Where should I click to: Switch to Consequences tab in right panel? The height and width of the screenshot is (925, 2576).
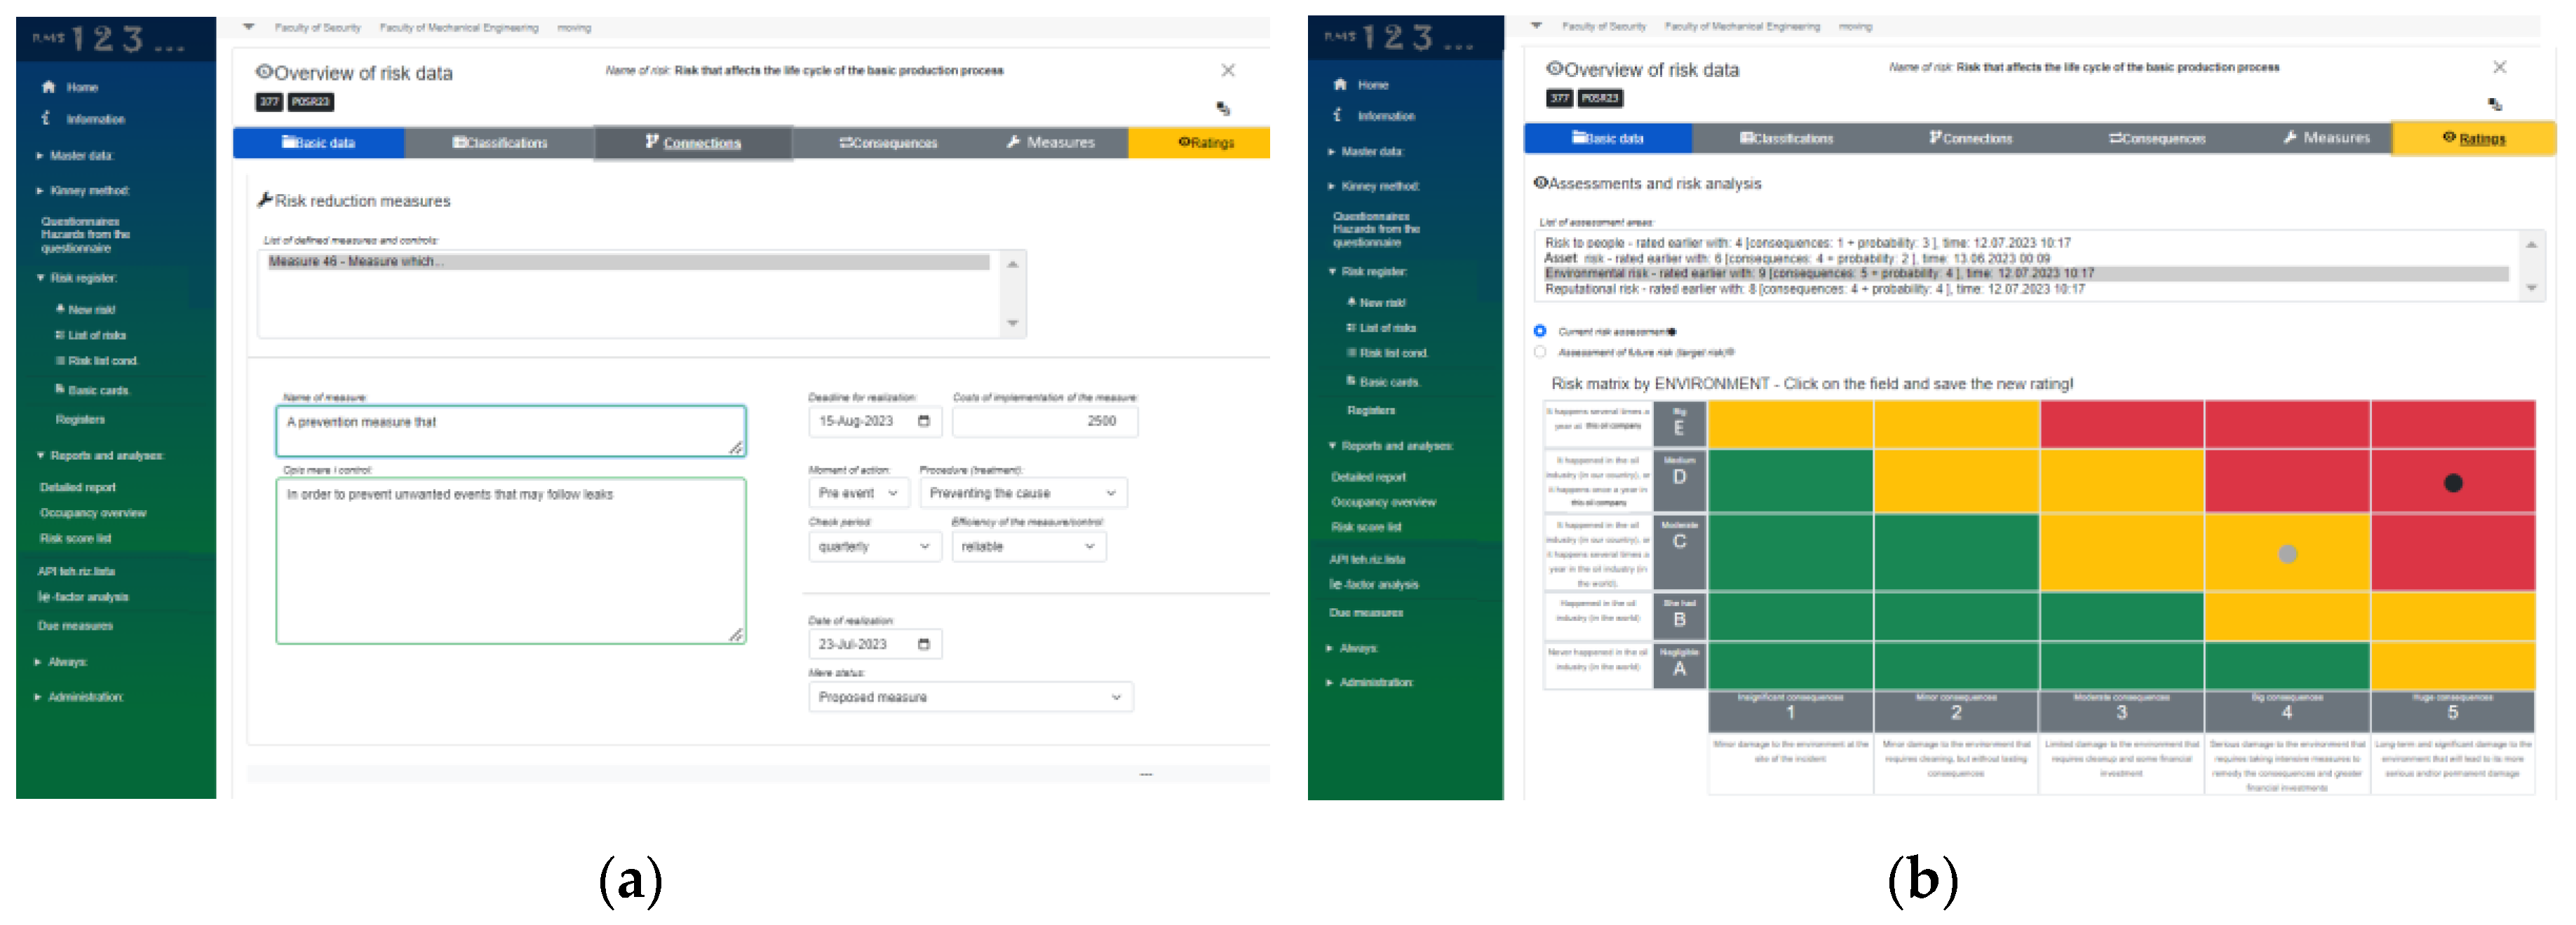[x=2157, y=138]
